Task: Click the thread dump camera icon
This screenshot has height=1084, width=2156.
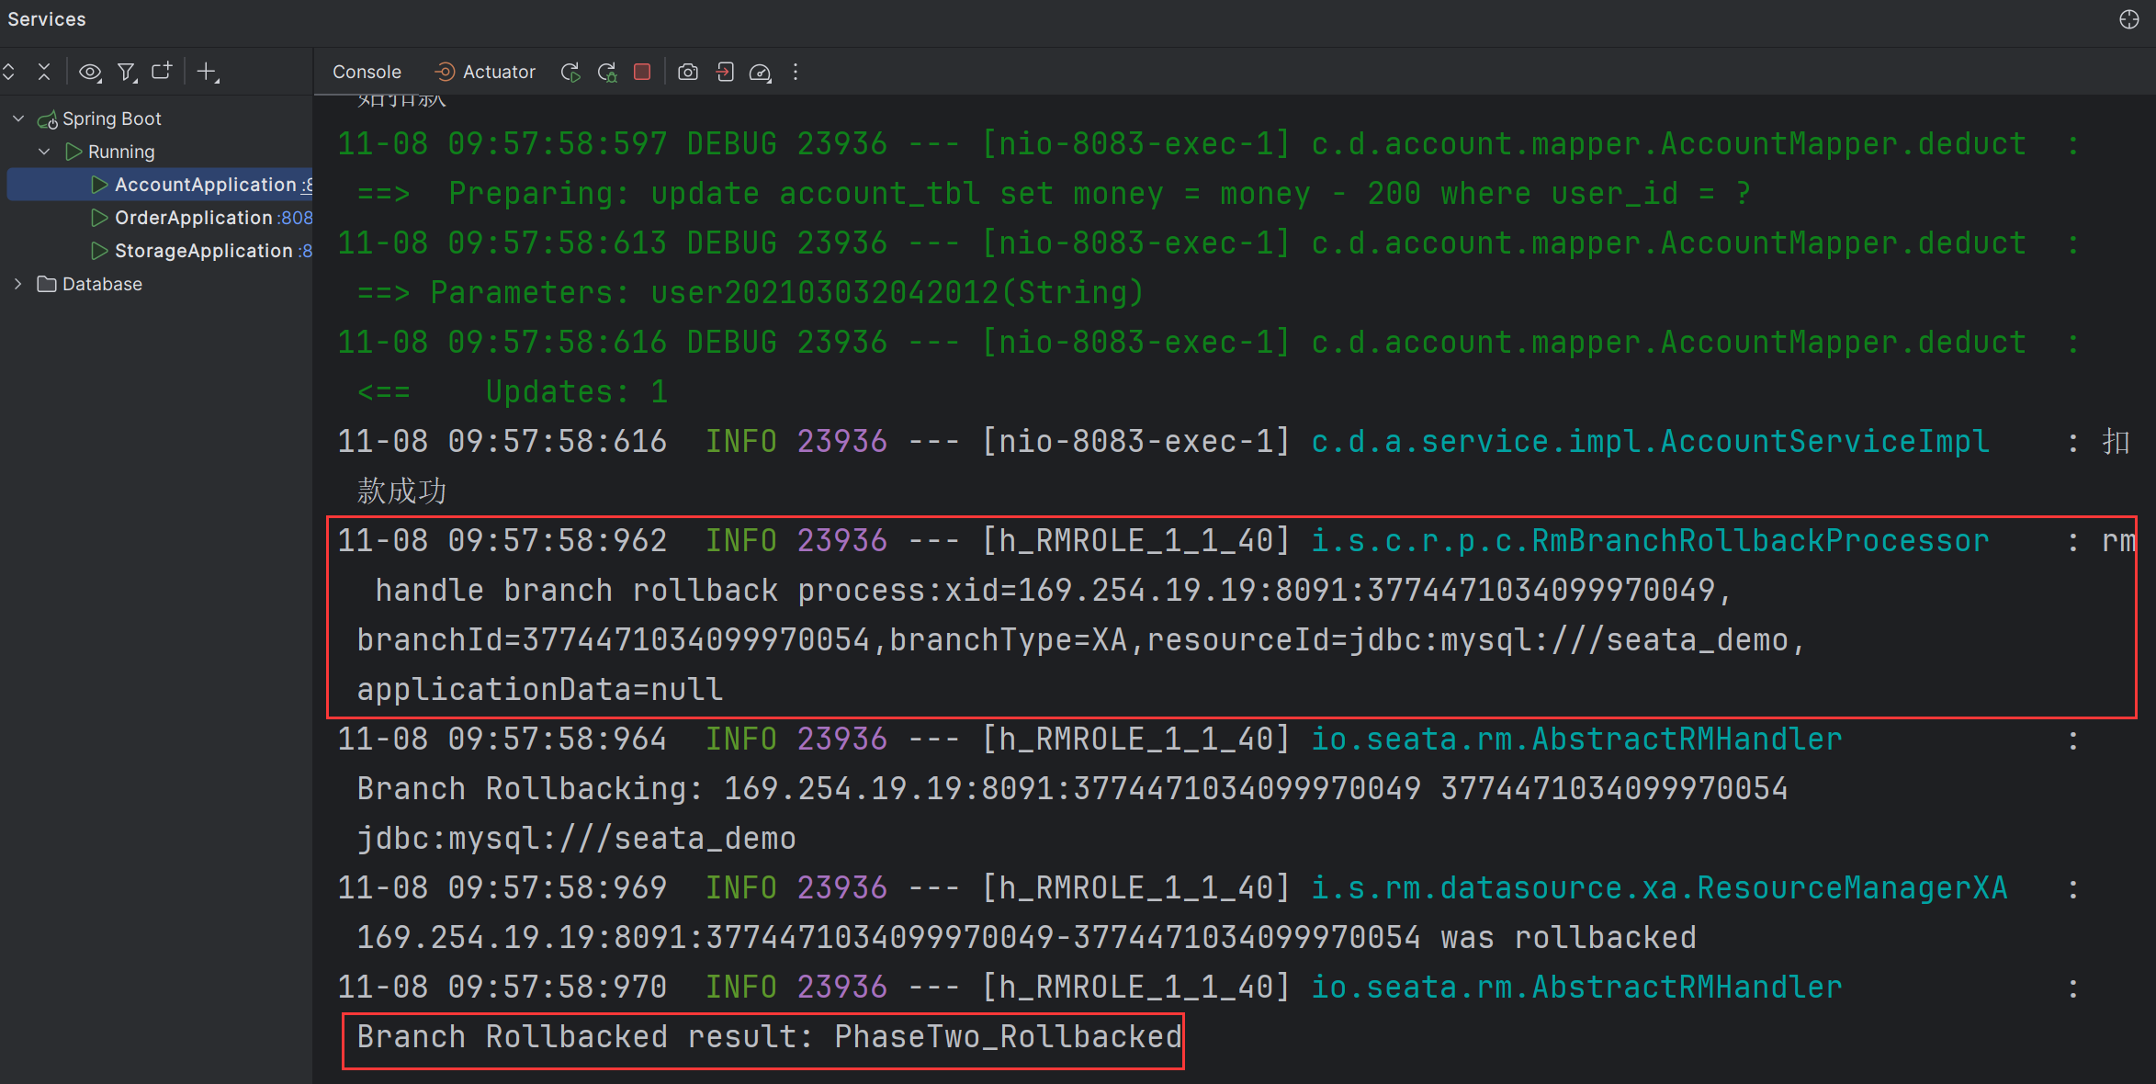Action: 688,72
